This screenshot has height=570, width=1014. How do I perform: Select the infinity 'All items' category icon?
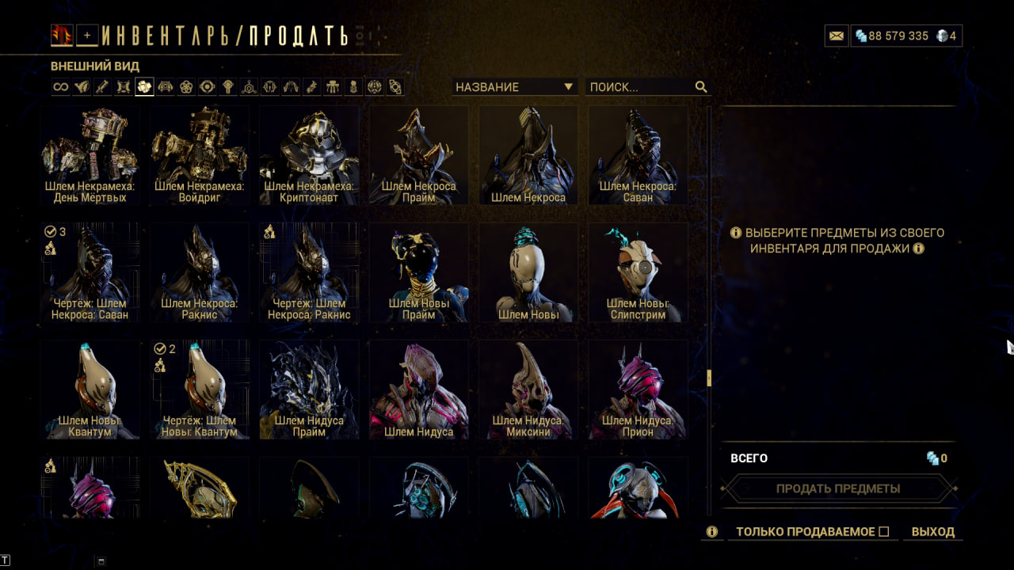point(61,87)
